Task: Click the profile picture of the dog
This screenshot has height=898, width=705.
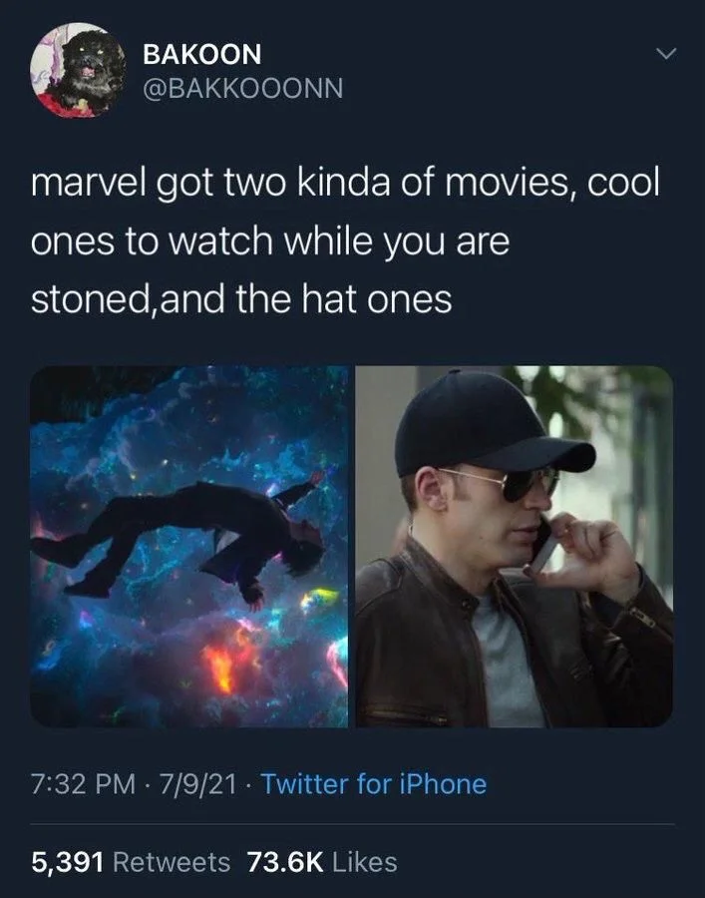Action: point(75,75)
